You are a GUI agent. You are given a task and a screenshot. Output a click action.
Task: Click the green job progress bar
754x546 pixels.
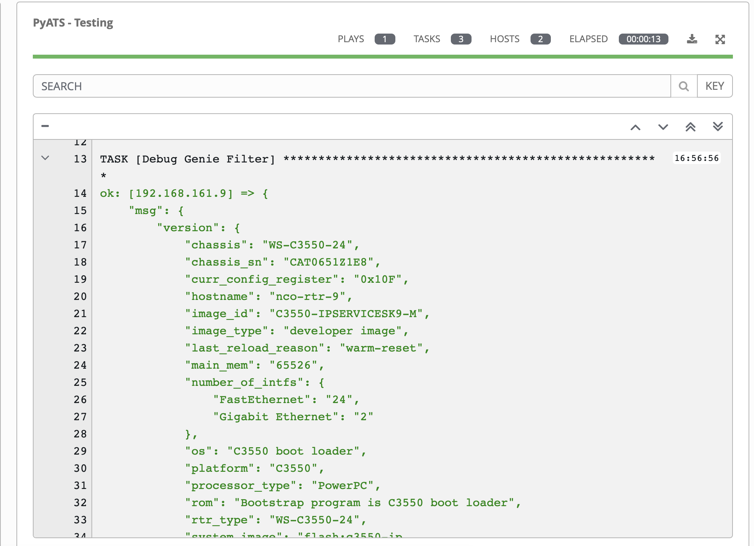click(382, 57)
